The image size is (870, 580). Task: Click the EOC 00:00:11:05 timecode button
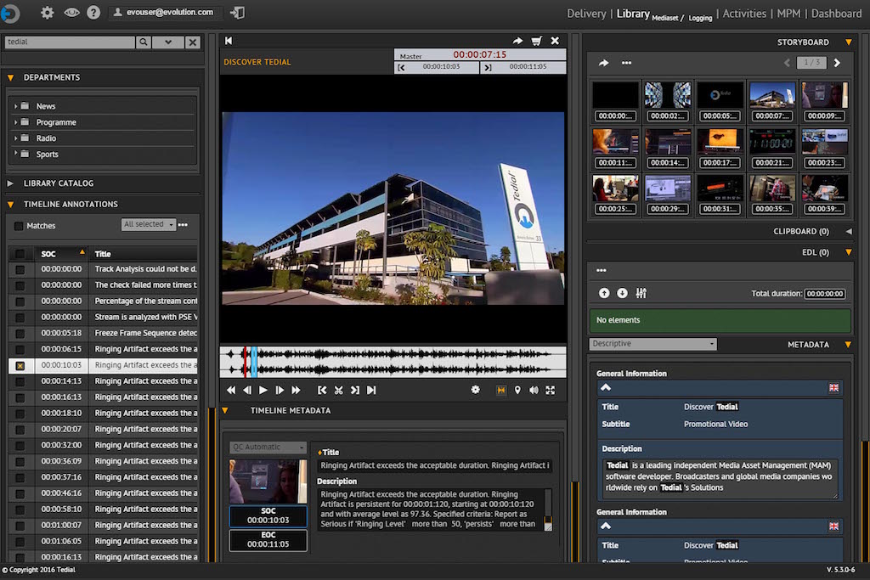[x=268, y=539]
